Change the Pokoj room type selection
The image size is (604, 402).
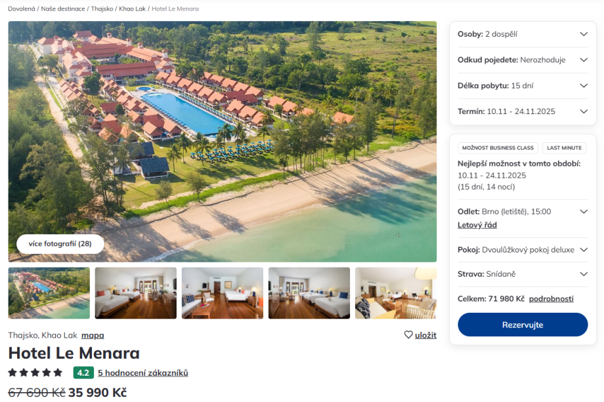[x=523, y=250]
